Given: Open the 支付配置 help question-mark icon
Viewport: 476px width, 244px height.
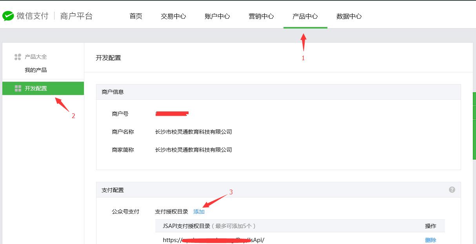Looking at the screenshot, I should coord(452,190).
